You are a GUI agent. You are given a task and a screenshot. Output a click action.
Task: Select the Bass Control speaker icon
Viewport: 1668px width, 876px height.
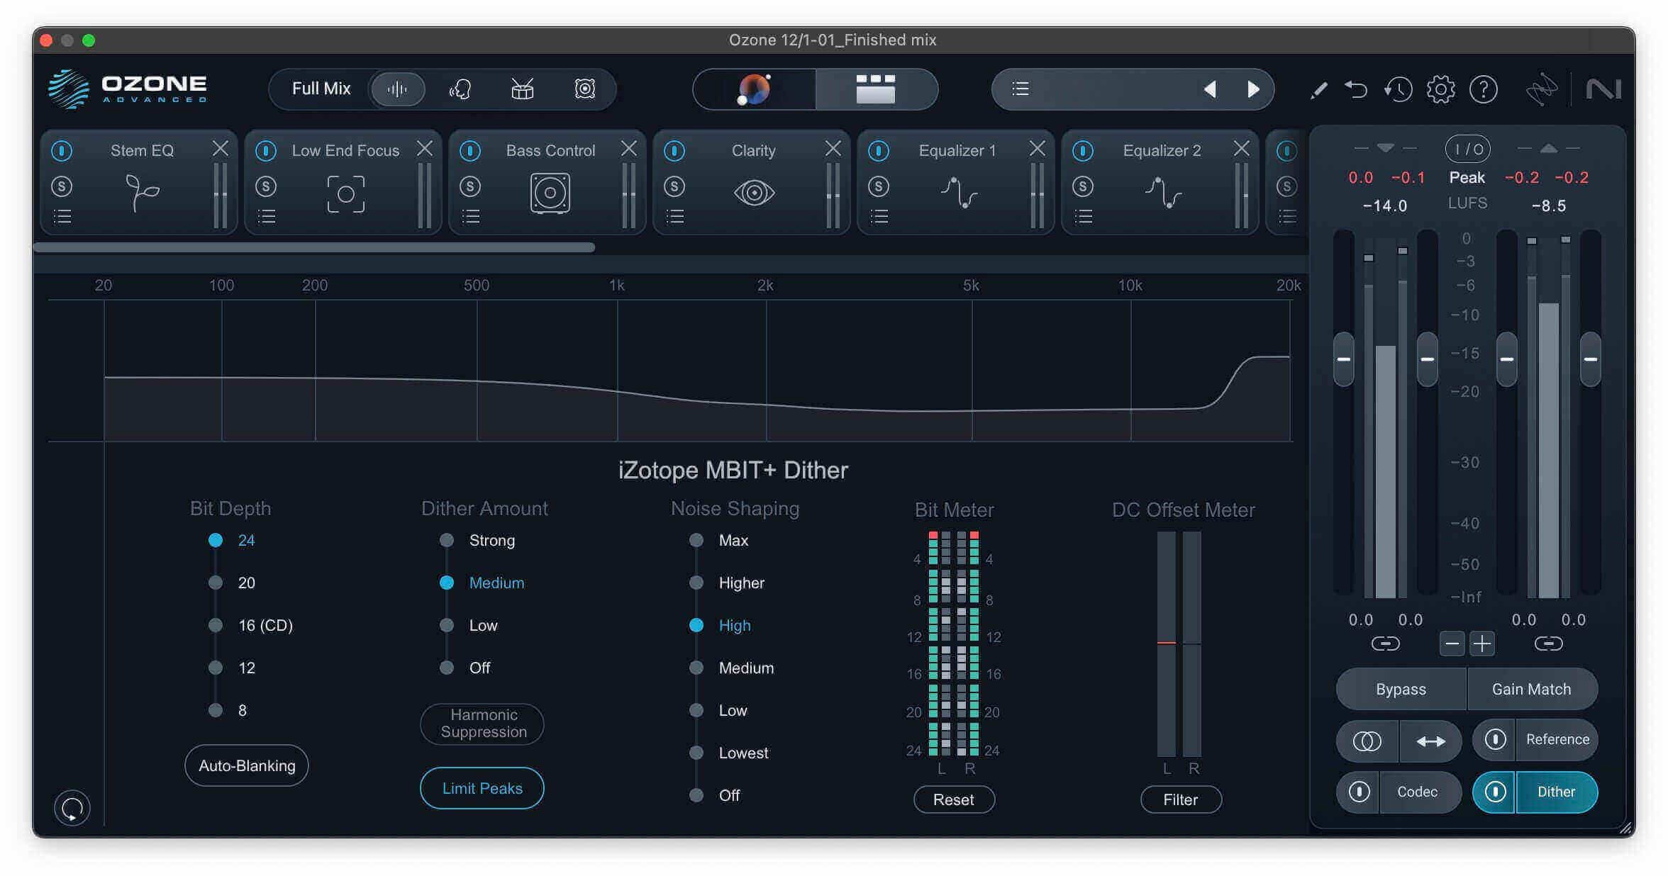click(550, 193)
